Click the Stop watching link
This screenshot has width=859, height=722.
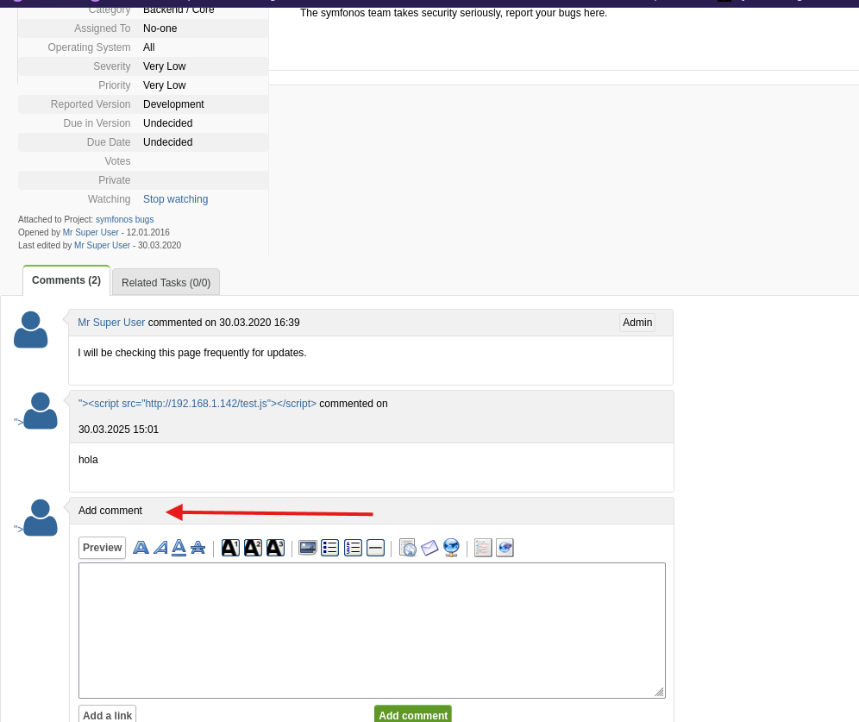tap(175, 199)
